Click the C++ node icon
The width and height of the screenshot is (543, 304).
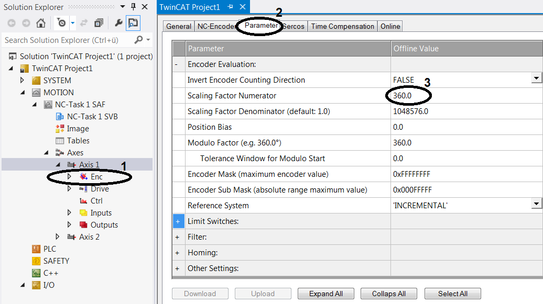[36, 273]
